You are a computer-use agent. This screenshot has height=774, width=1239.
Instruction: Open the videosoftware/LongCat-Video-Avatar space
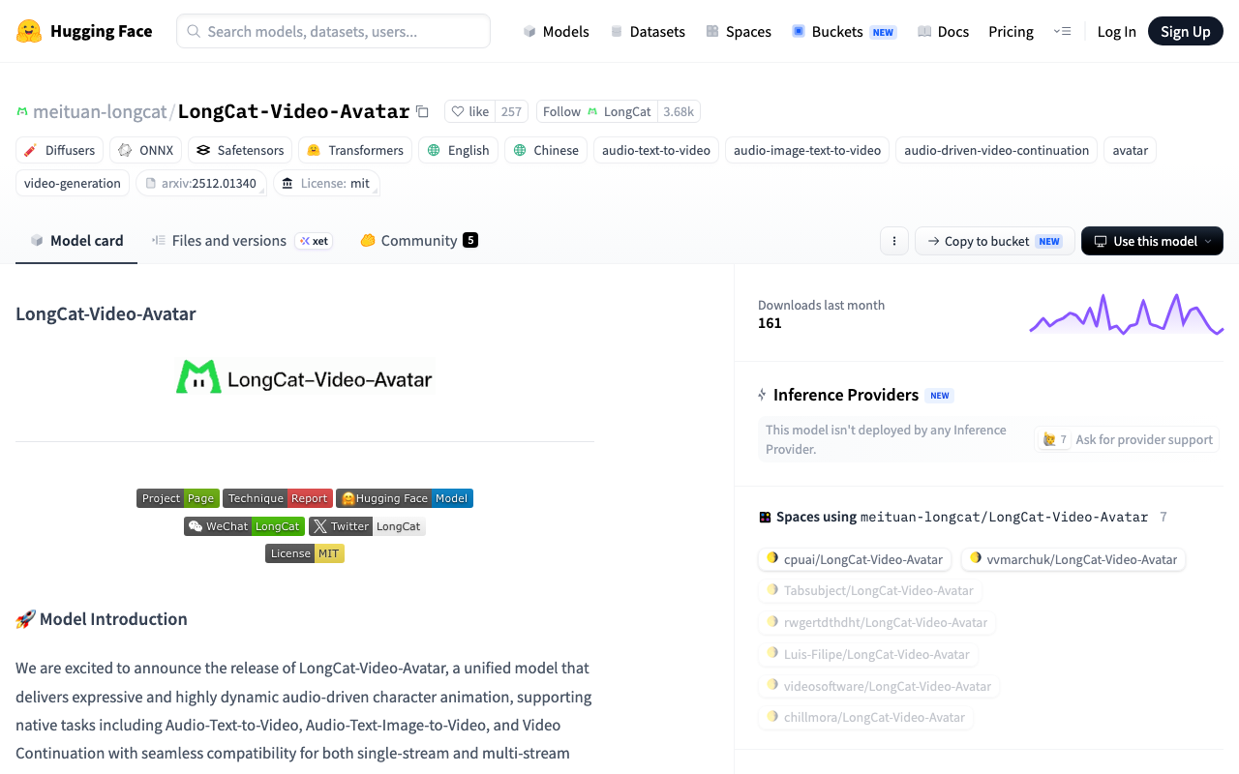click(x=879, y=686)
